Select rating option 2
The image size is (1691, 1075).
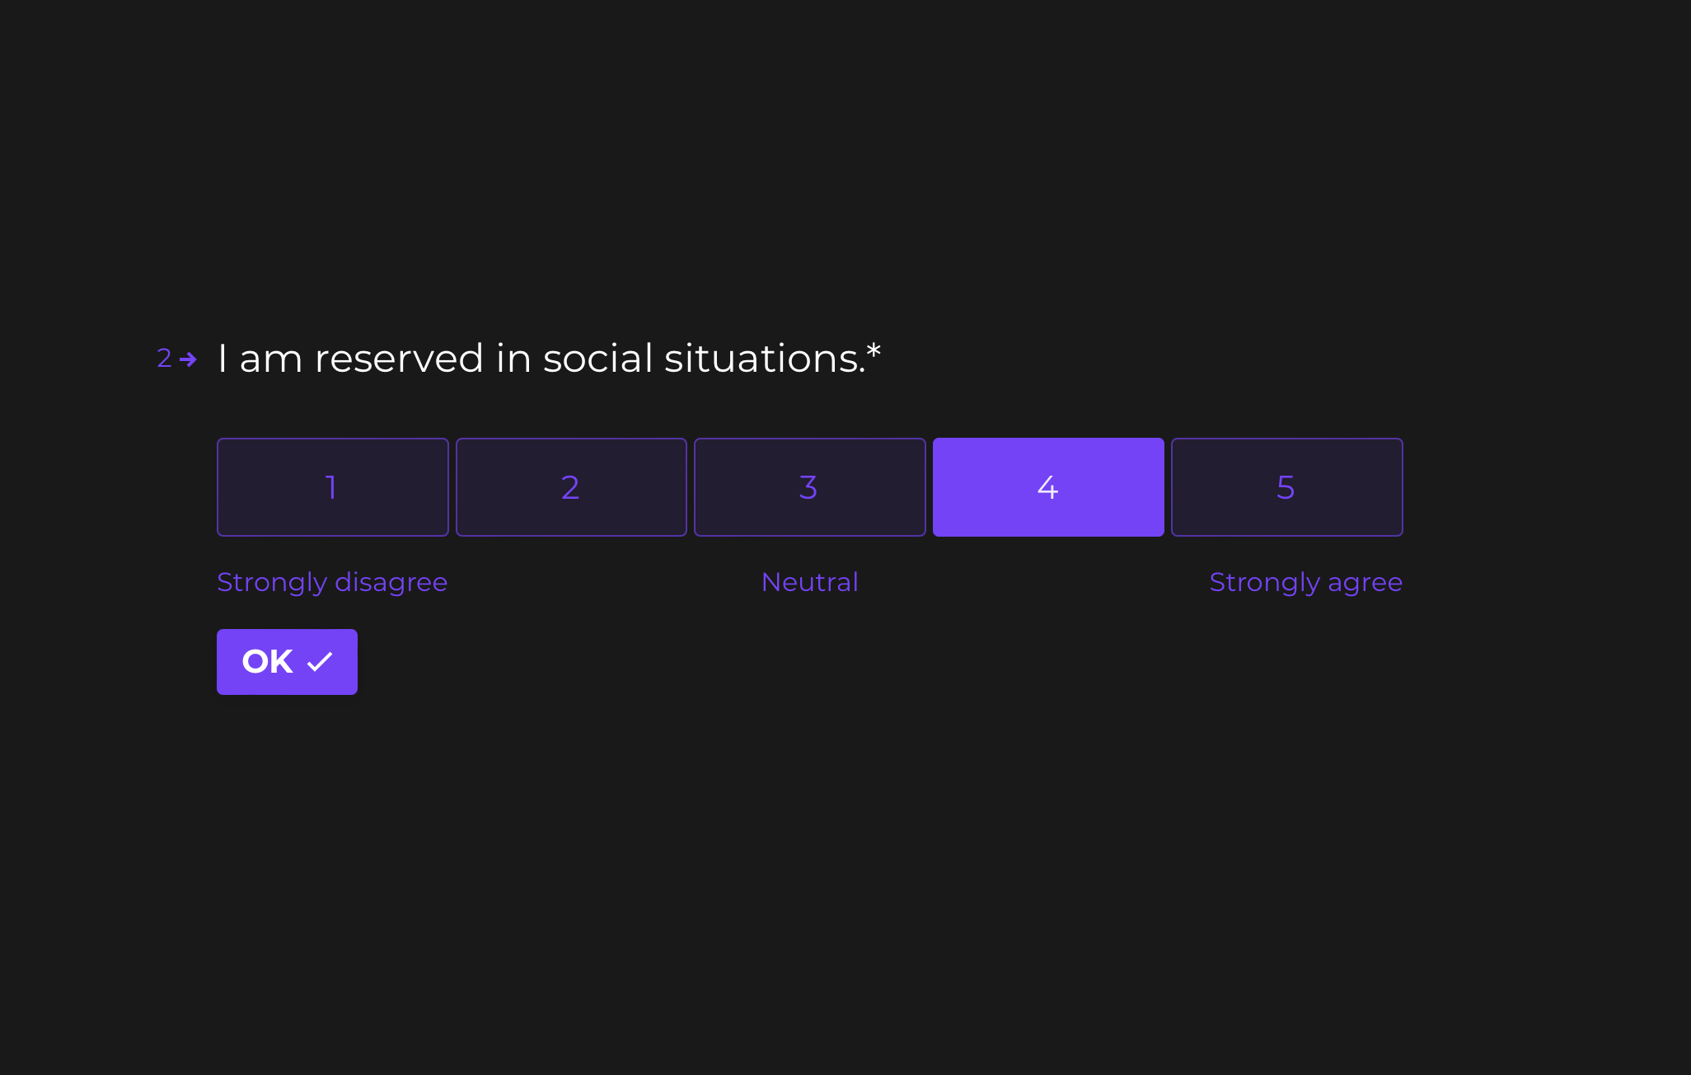tap(571, 486)
